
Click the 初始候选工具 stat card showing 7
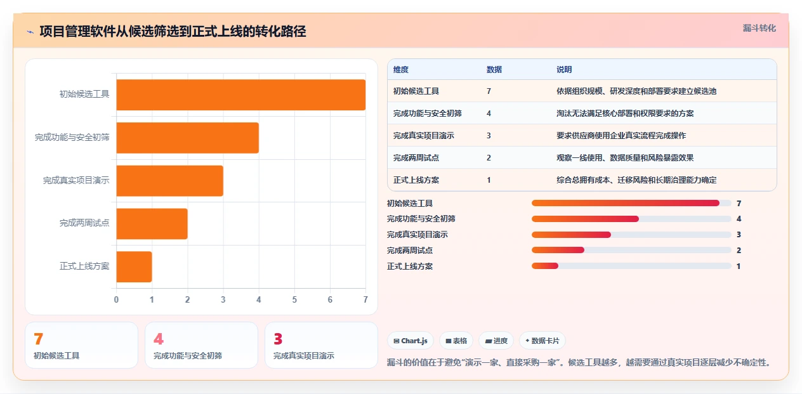[81, 345]
